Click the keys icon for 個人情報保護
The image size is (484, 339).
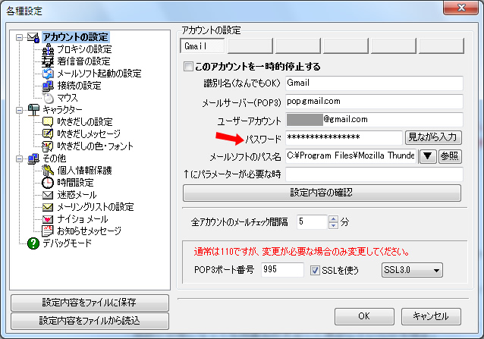tap(48, 171)
